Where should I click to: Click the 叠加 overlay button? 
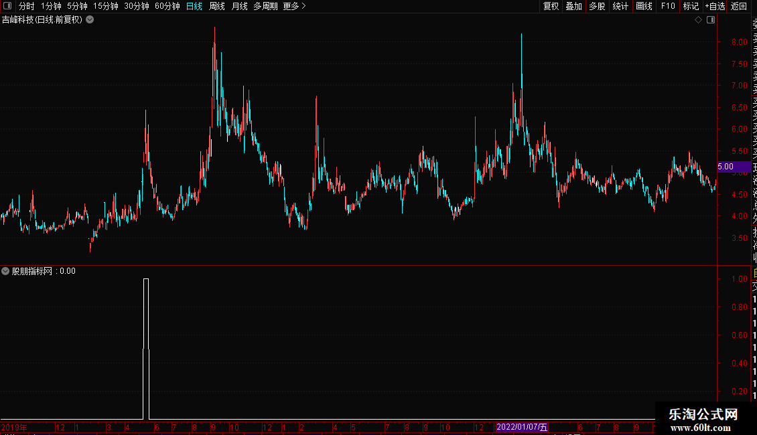573,6
